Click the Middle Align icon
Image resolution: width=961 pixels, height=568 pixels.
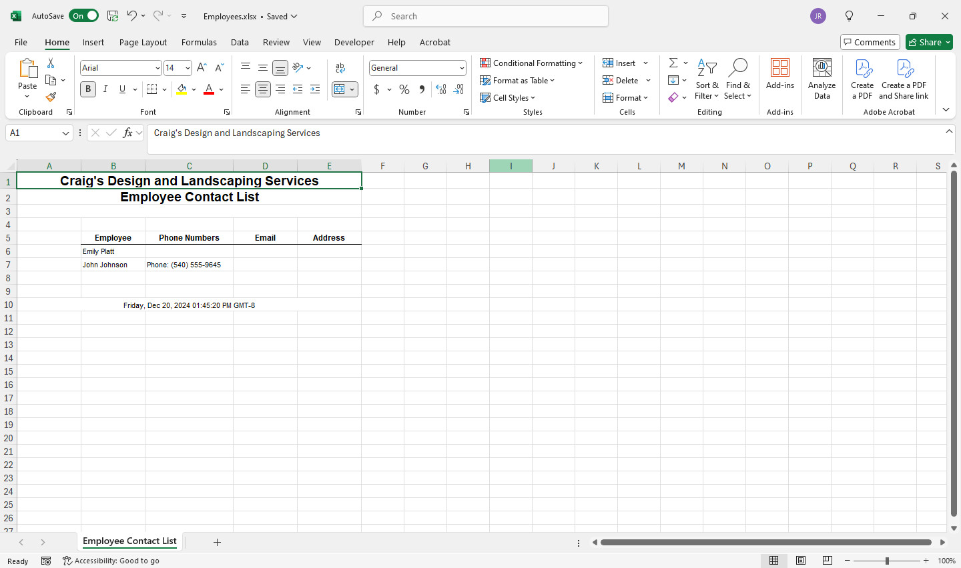(x=263, y=68)
